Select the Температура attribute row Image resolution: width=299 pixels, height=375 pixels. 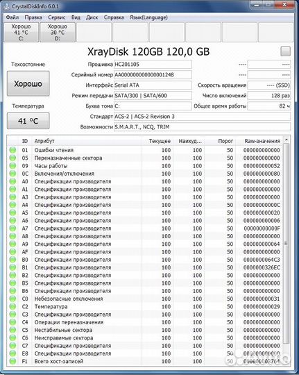point(145,306)
